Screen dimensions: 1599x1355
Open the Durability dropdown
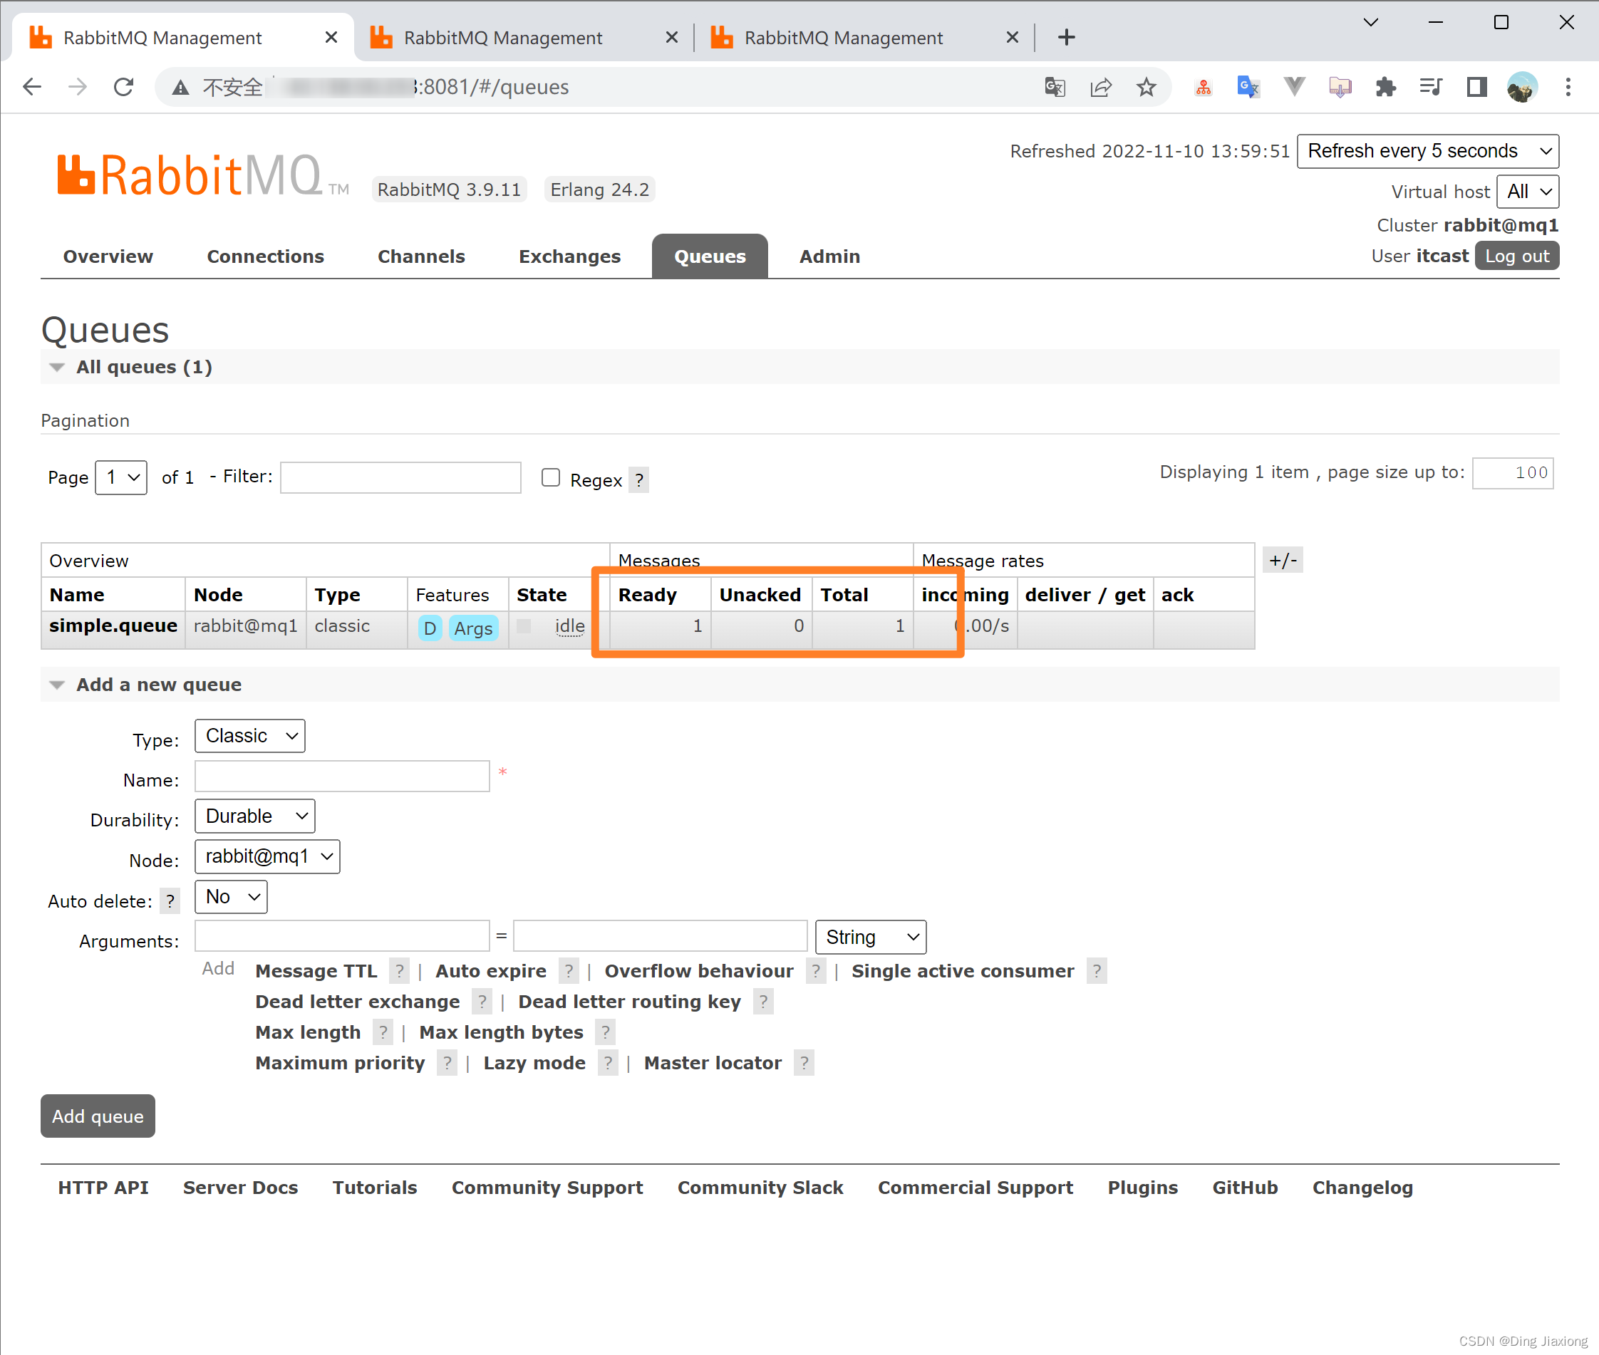(255, 816)
